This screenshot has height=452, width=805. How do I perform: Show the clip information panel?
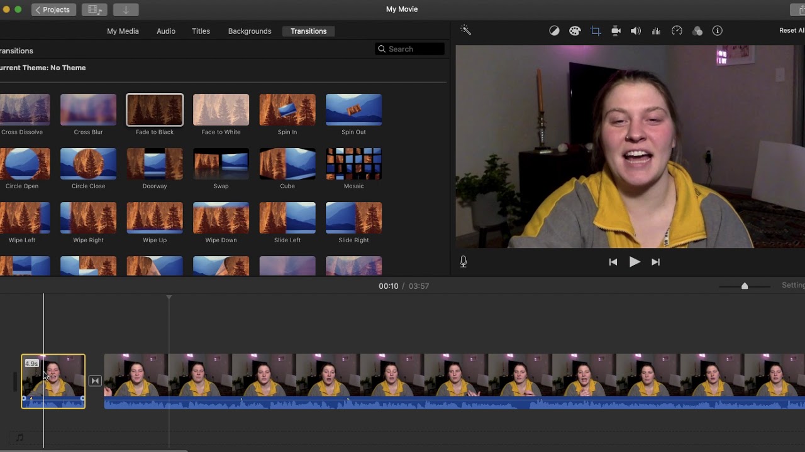coord(718,31)
